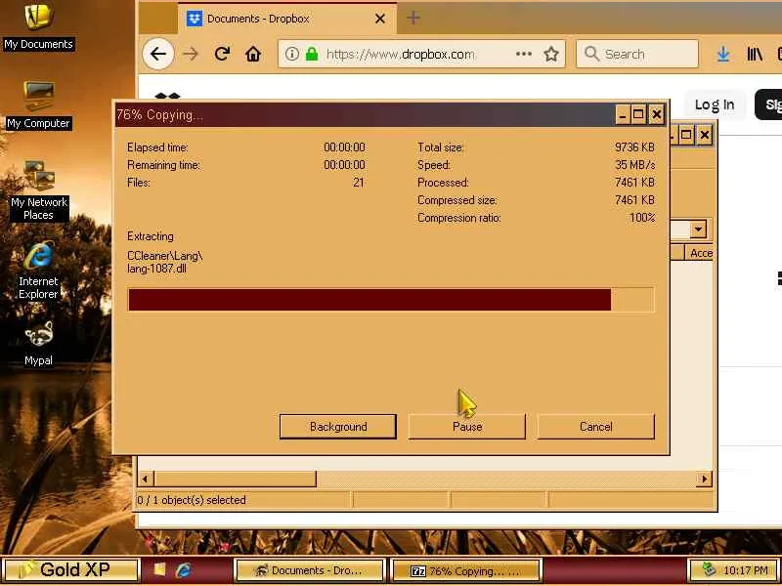
Task: Click the system tray network icon
Action: click(x=708, y=569)
